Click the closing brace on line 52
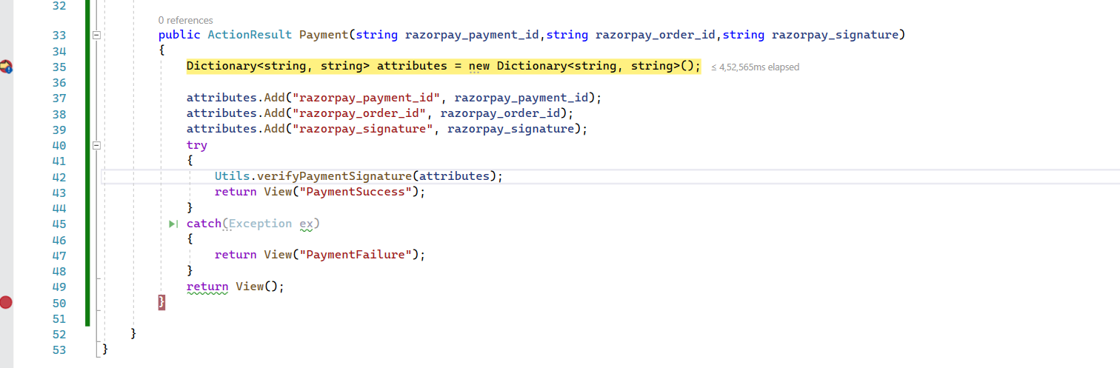Image resolution: width=1120 pixels, height=368 pixels. (133, 333)
